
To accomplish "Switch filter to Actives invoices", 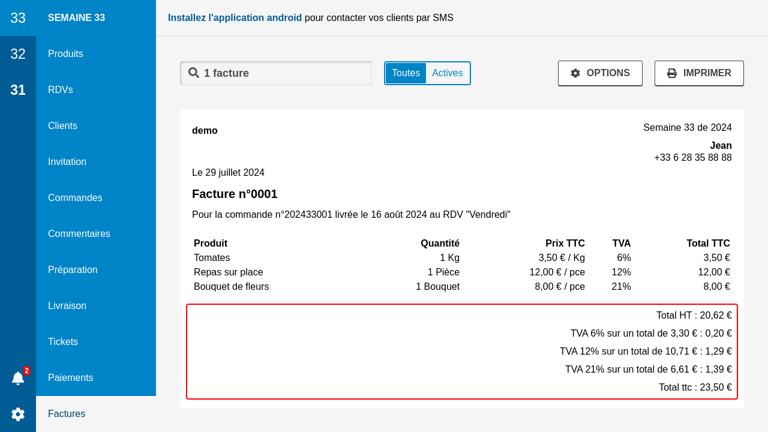I will [x=448, y=73].
